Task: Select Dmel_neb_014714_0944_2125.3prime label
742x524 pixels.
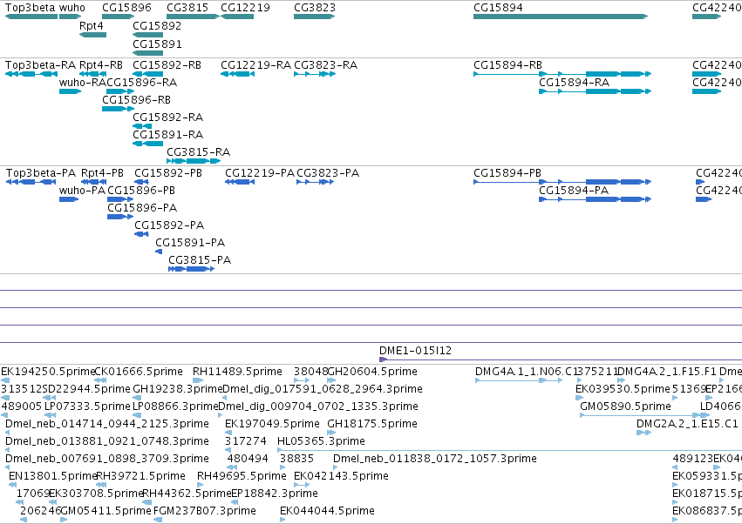Action: pyautogui.click(x=107, y=424)
